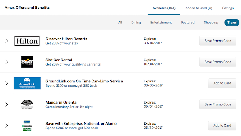
Task: Expand the Discover Hilton Resorts offer
Action: coord(7,41)
